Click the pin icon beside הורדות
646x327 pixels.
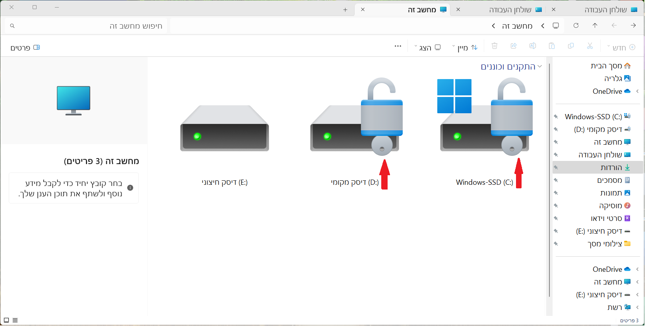[x=556, y=168]
